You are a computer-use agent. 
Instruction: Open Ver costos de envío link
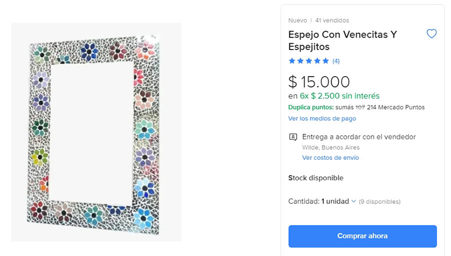(x=330, y=158)
